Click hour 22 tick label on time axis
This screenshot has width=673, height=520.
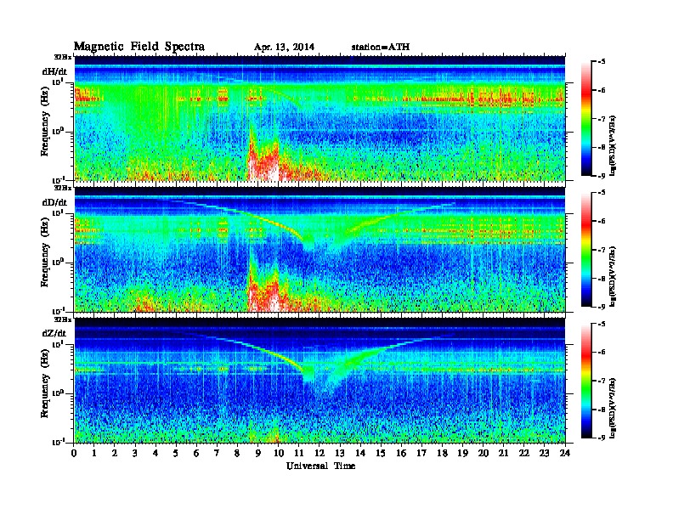tap(524, 454)
